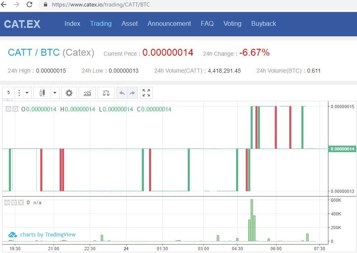Open the Announcement menu item
This screenshot has width=357, height=253.
169,23
